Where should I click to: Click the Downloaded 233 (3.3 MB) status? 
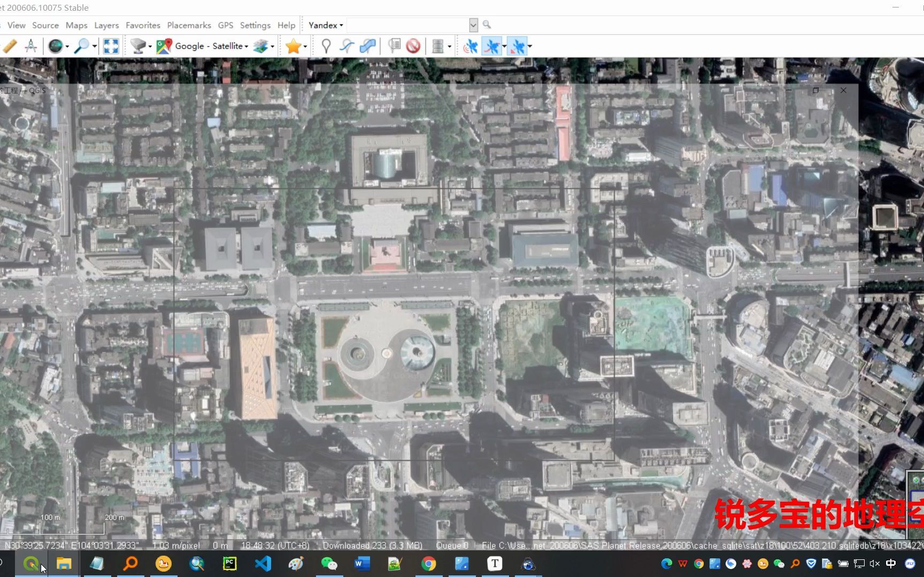(x=372, y=545)
